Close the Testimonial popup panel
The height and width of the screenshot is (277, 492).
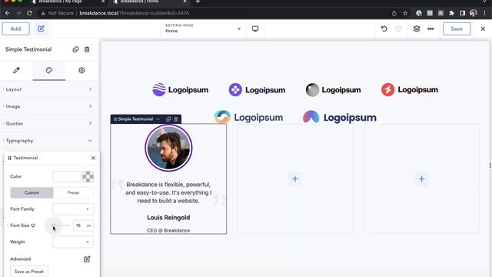93,158
